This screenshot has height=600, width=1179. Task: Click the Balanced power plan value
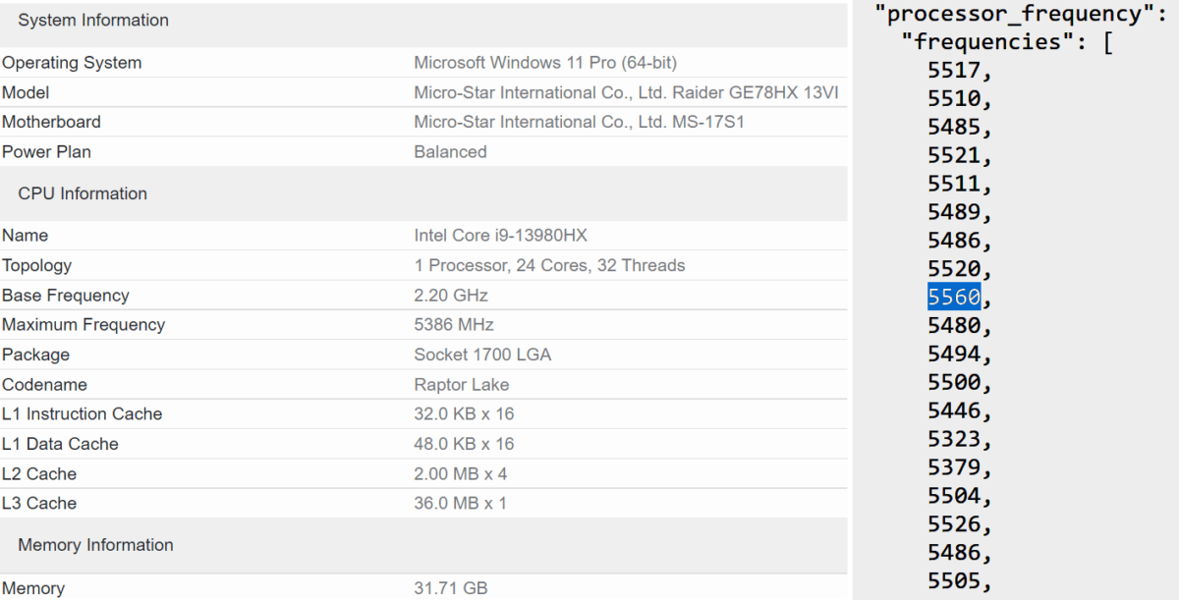(x=450, y=152)
